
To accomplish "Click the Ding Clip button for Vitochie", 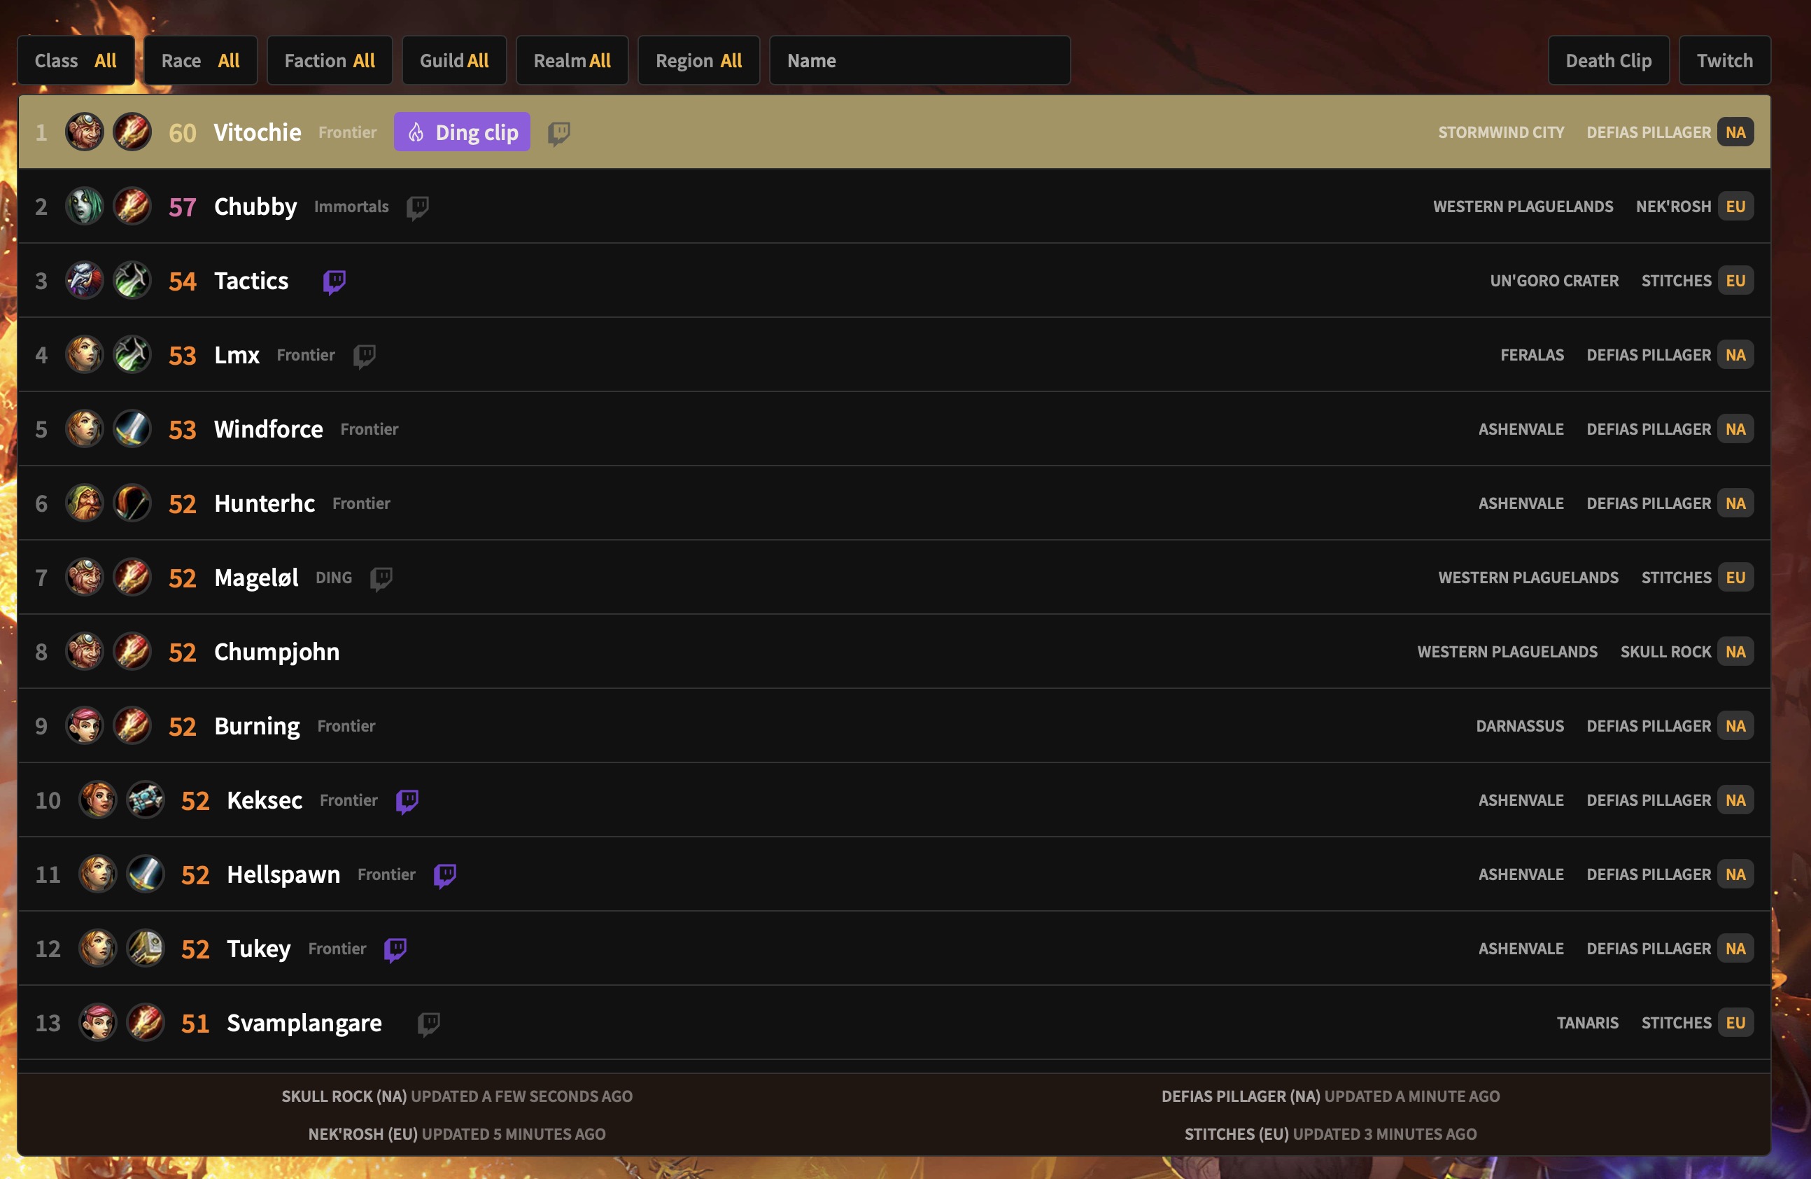I will click(x=460, y=132).
